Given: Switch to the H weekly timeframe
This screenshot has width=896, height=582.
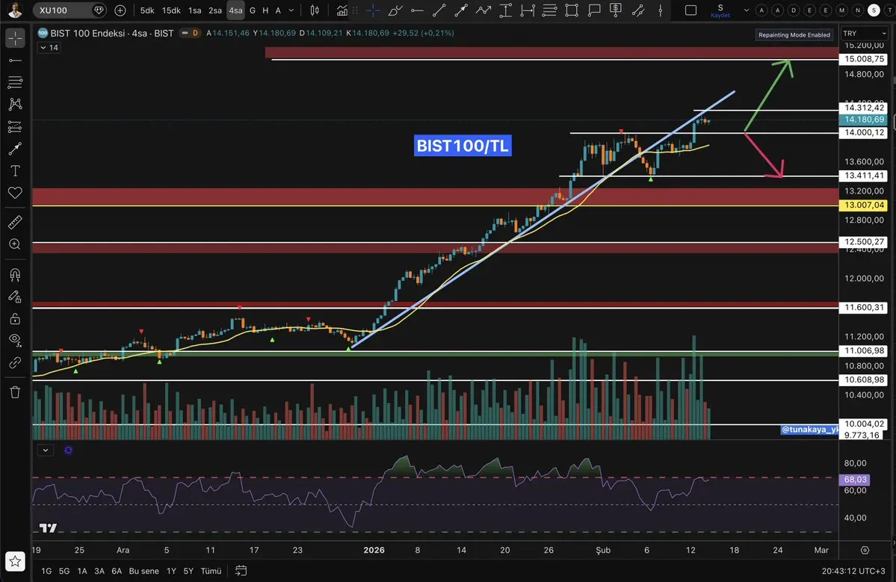Looking at the screenshot, I should click(265, 10).
